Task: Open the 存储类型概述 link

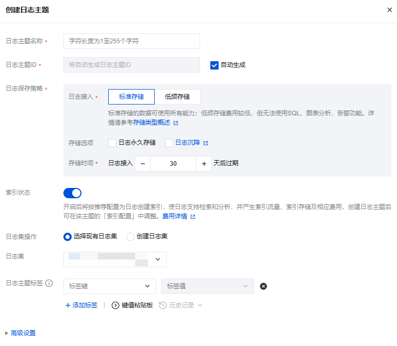Action: (x=152, y=123)
